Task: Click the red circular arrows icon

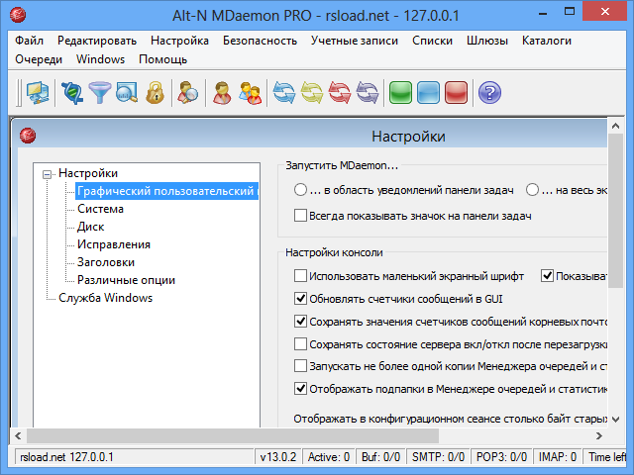Action: coord(339,93)
